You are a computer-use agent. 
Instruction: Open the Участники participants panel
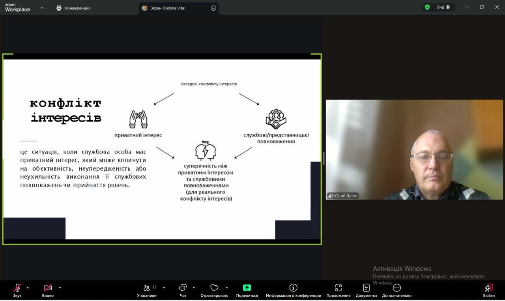147,288
